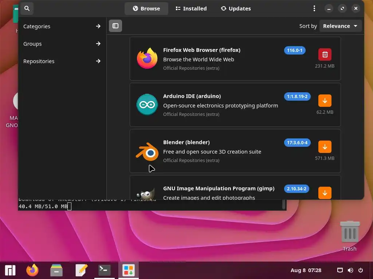The image size is (373, 279).
Task: Click the 571.3 MB size label
Action: click(325, 158)
